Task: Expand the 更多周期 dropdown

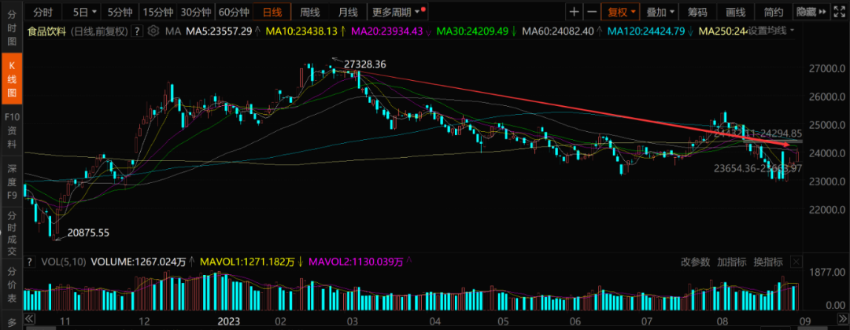Action: tap(397, 12)
